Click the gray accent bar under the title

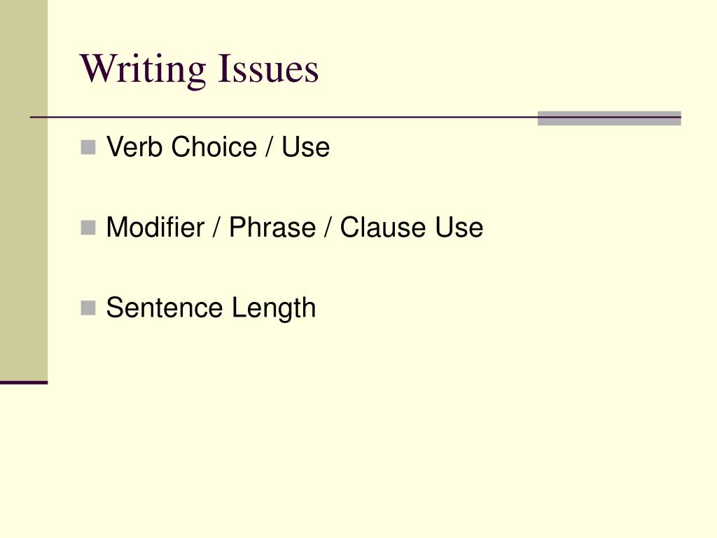tap(609, 118)
